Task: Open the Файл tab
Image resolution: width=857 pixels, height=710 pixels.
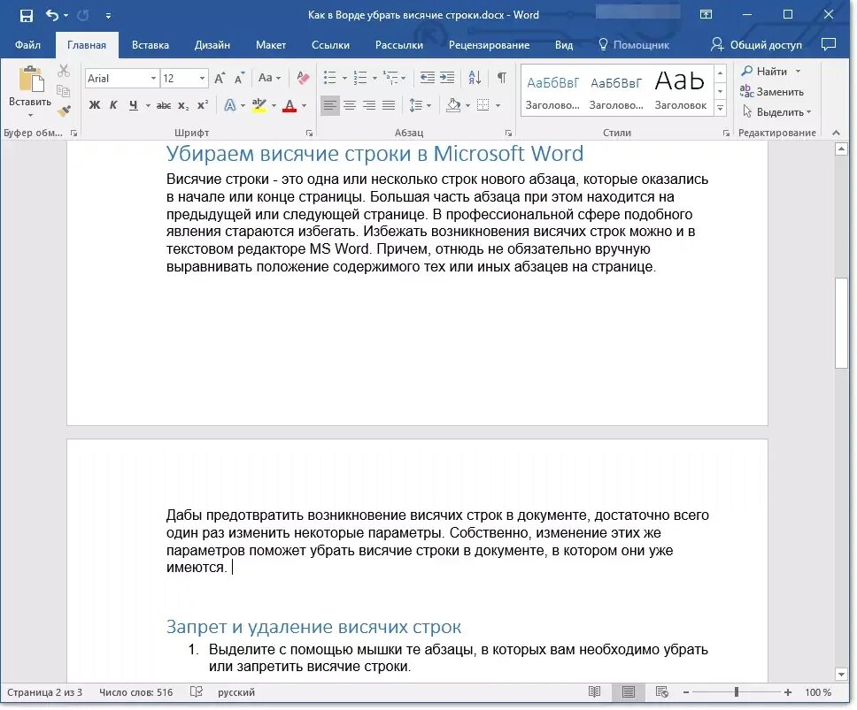Action: point(27,45)
